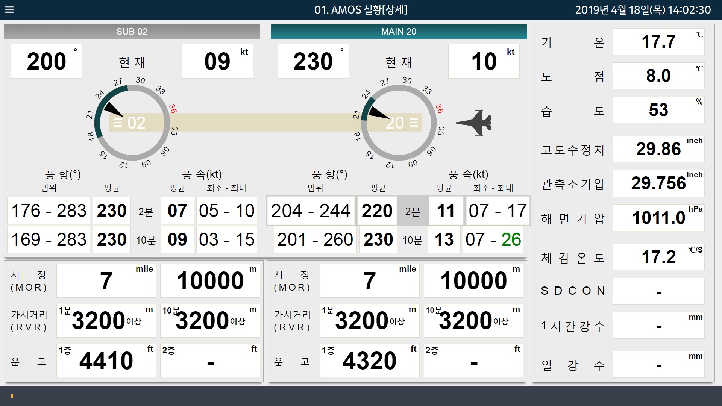Viewport: 722px width, 406px height.
Task: Switch to the SUB 02 tab
Action: (x=132, y=32)
